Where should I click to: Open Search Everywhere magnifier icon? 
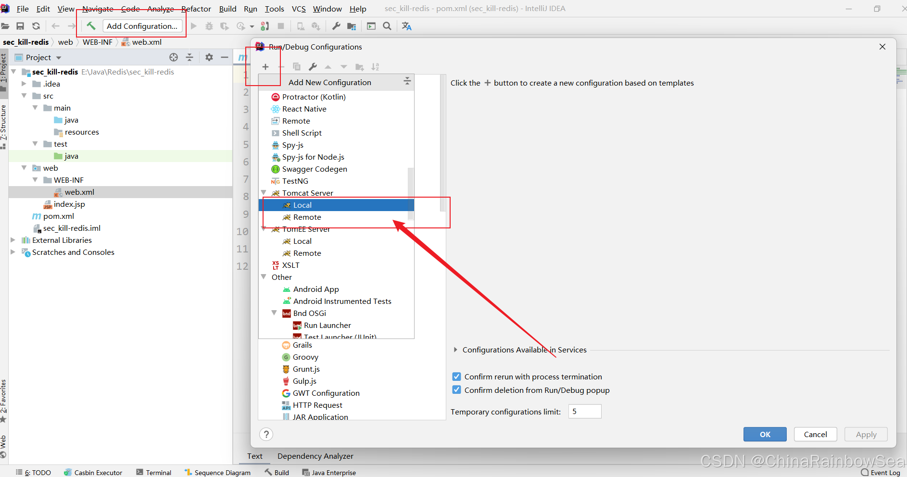[387, 26]
